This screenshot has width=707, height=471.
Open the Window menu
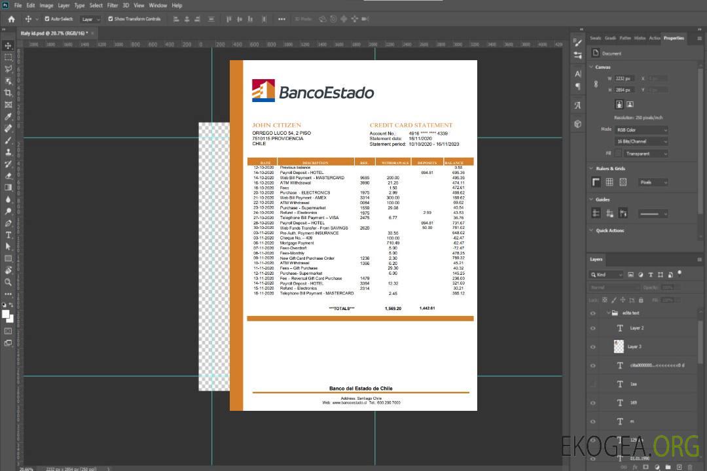click(x=158, y=5)
